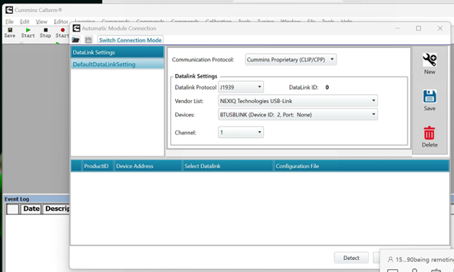
Task: Open the Channel dropdown
Action: [x=241, y=132]
